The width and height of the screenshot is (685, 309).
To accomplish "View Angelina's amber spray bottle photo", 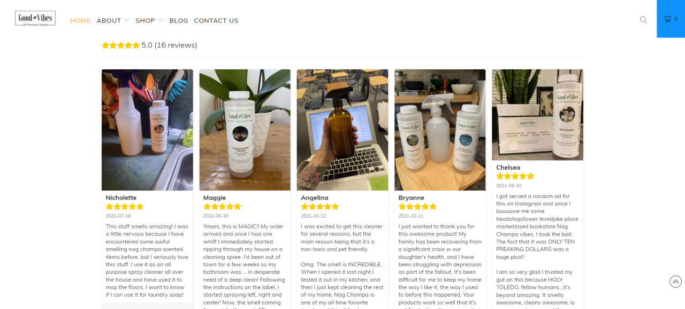I will [x=342, y=130].
